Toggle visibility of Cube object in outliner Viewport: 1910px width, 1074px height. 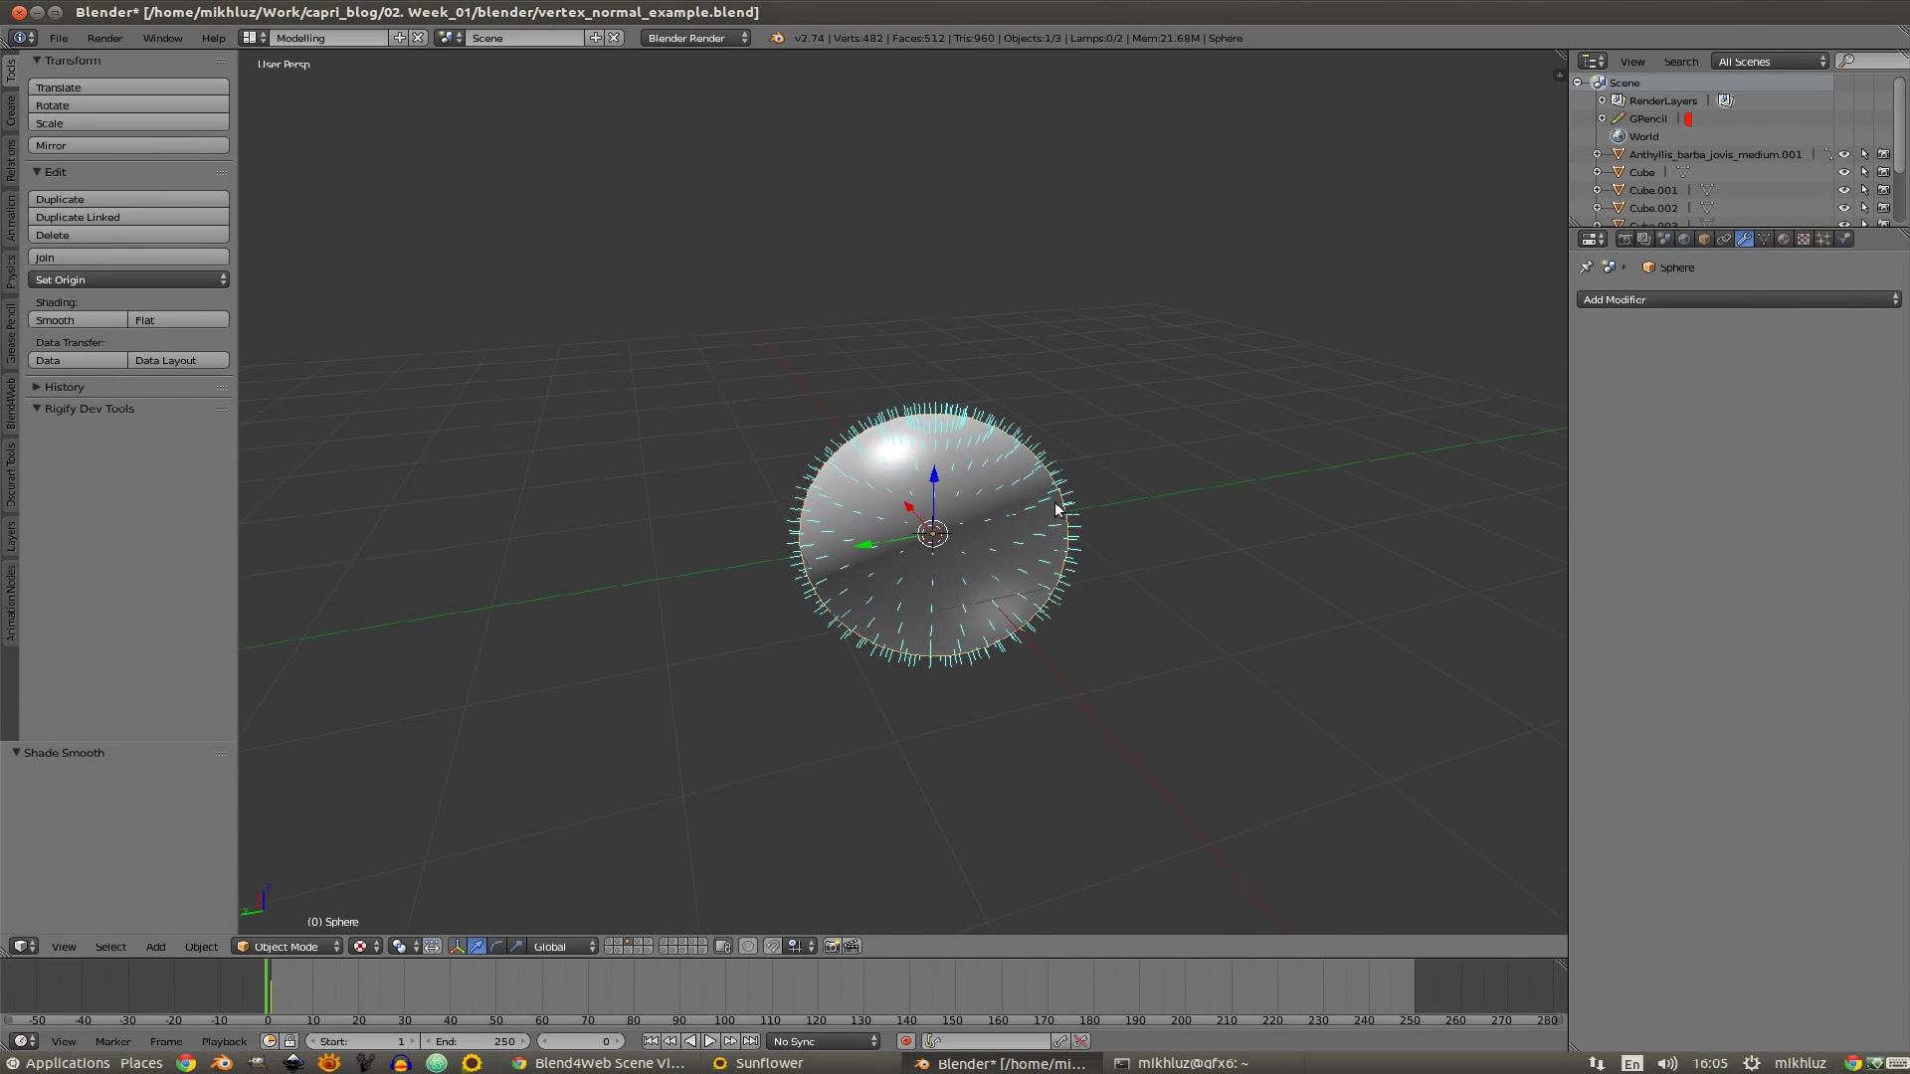click(1843, 172)
